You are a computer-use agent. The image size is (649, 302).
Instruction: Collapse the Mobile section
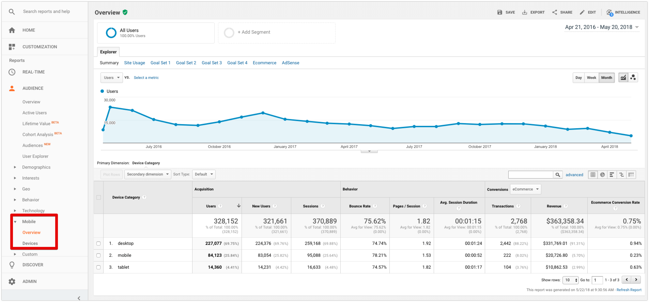click(x=15, y=222)
